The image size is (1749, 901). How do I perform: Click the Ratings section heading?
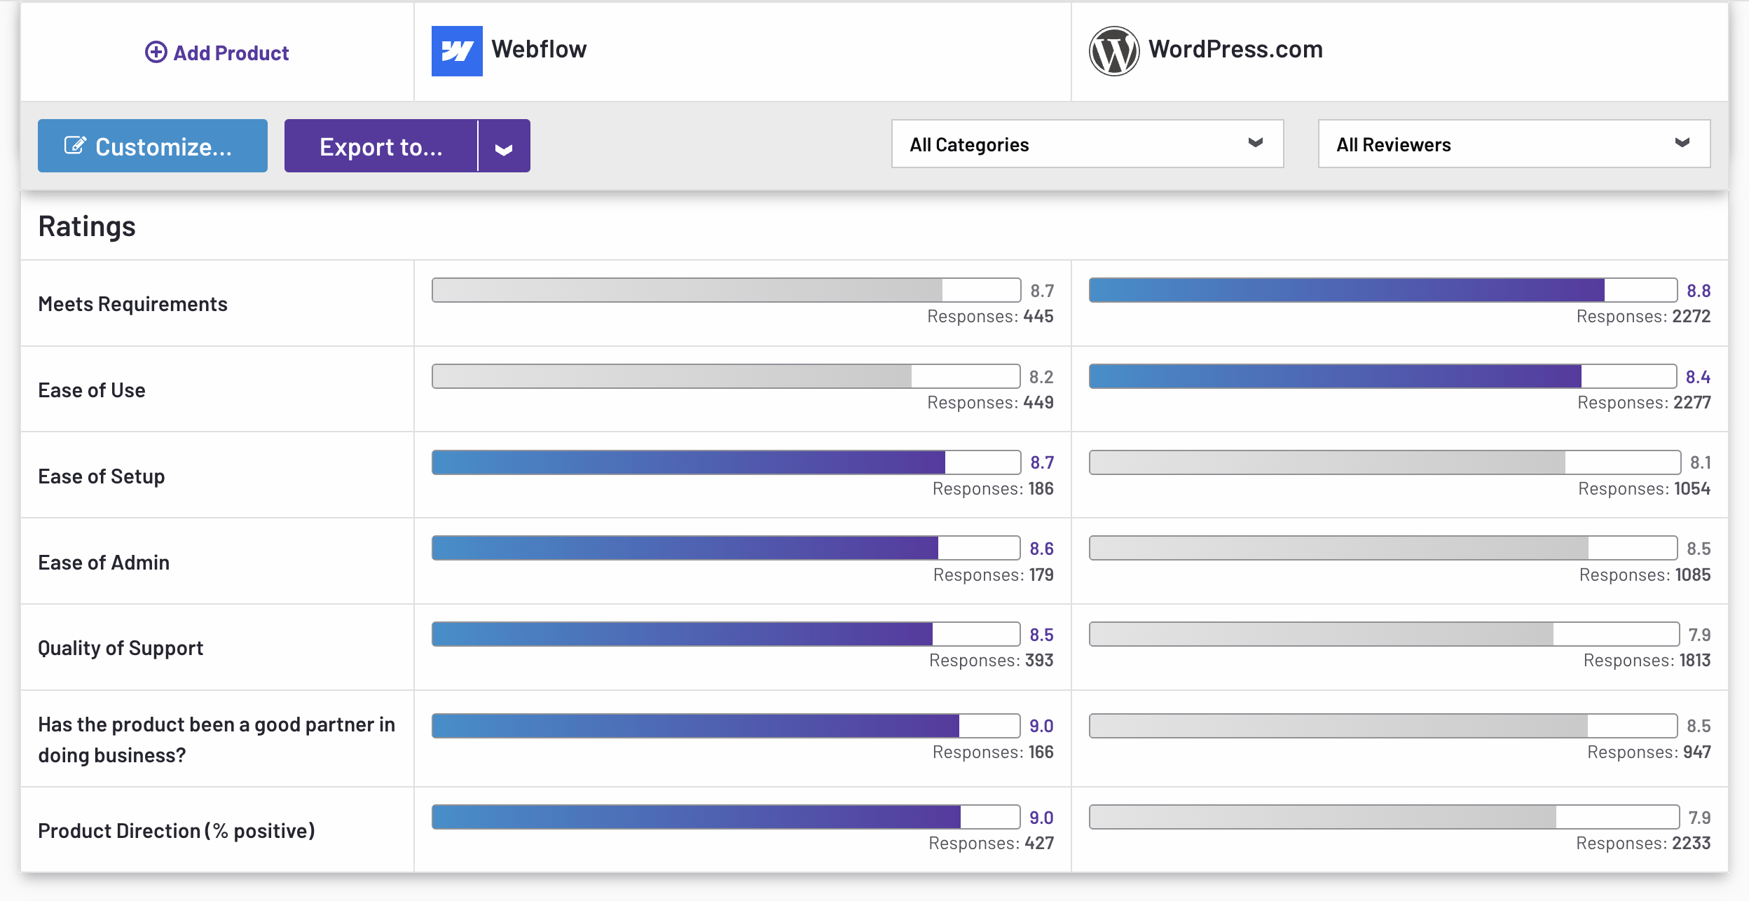(x=87, y=226)
